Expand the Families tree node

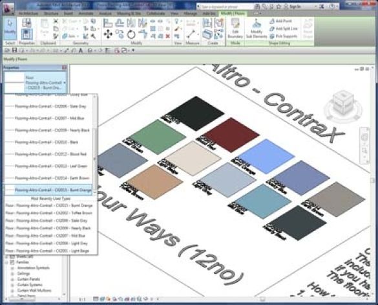pyautogui.click(x=7, y=262)
